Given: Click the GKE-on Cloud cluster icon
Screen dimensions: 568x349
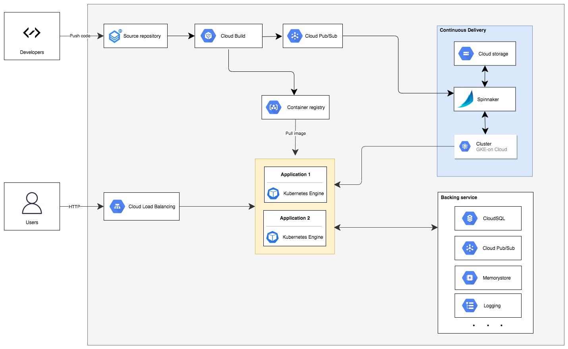Looking at the screenshot, I should pos(465,146).
